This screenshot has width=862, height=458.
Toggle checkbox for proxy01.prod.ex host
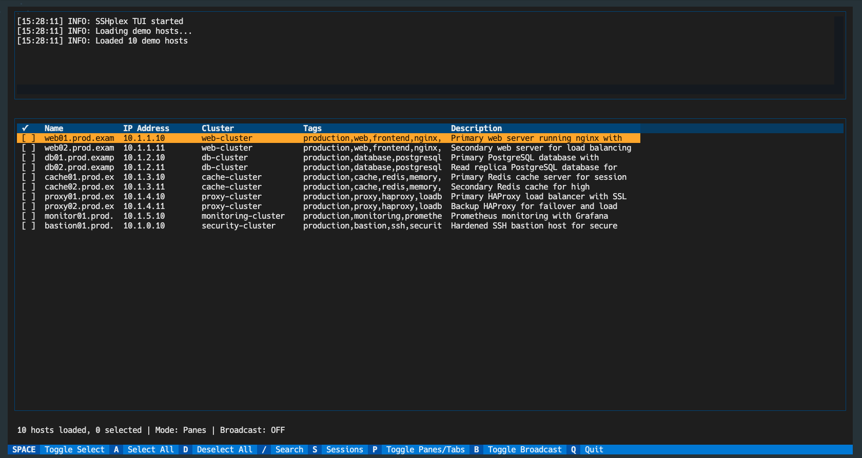coord(28,197)
